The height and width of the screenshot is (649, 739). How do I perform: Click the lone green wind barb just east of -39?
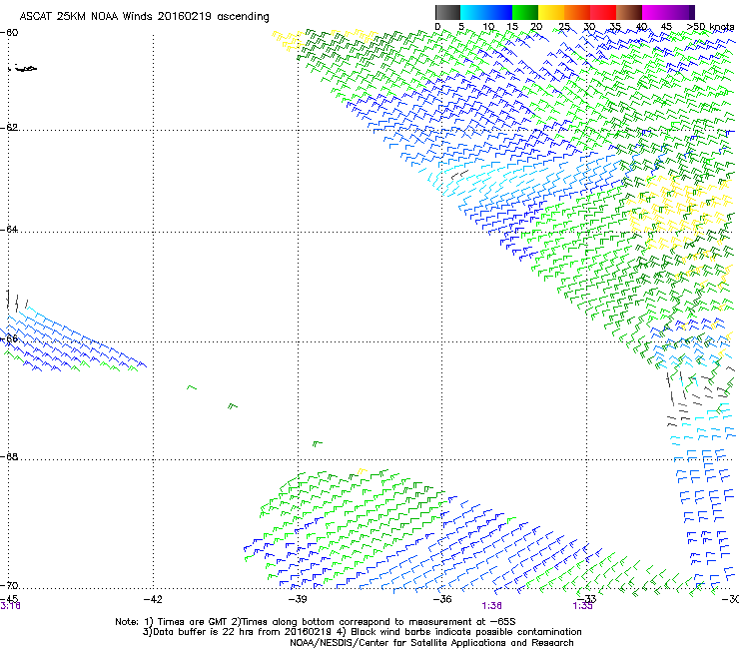318,443
